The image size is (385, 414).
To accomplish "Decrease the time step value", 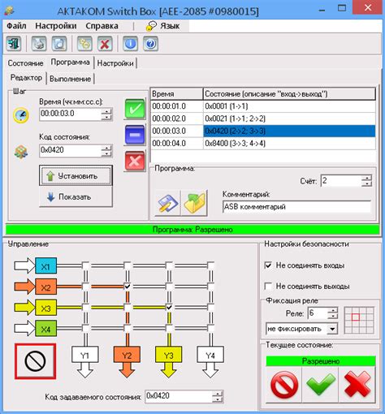I will 106,117.
